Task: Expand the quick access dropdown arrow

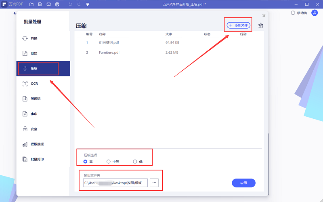Action: (x=88, y=4)
